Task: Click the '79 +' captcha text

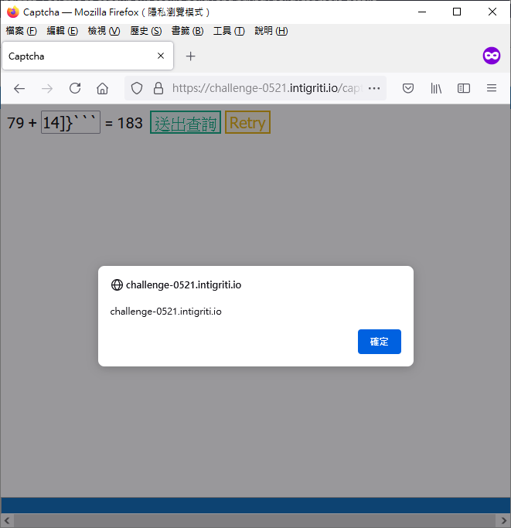Action: pyautogui.click(x=22, y=123)
